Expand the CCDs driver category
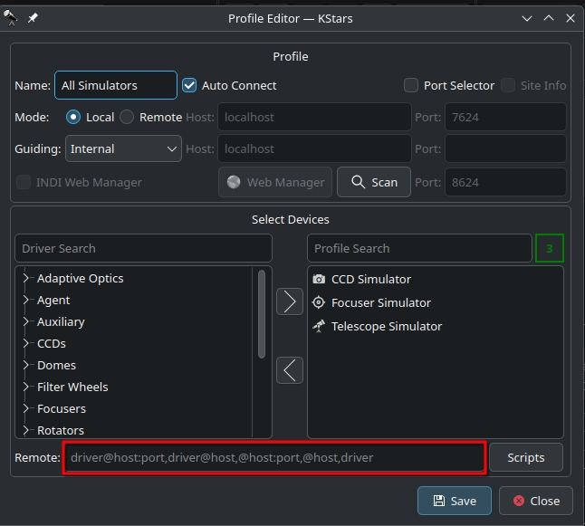Viewport: 585px width, 526px height. coord(25,343)
